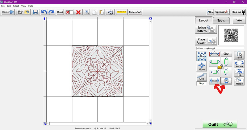
Task: Print using the printer icon
Action: coord(110,12)
